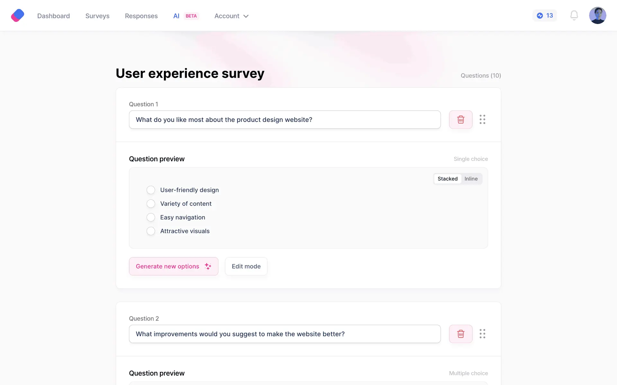Grab Question 1 drag handle dots
This screenshot has width=617, height=385.
(x=482, y=120)
